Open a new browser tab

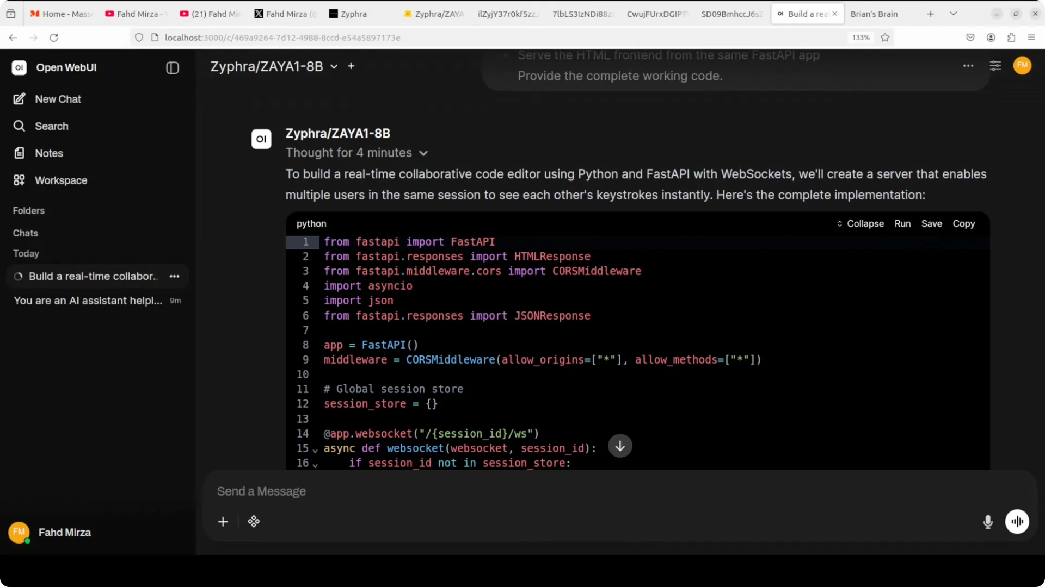click(931, 14)
